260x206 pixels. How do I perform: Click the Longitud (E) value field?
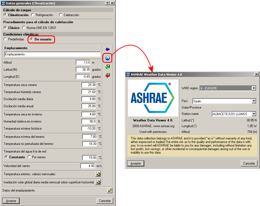[83, 77]
